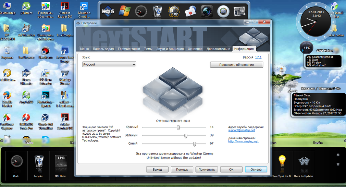346x187 pixels.
Task: Click CPU Meter desktop widget gauge
Action: pyautogui.click(x=307, y=48)
